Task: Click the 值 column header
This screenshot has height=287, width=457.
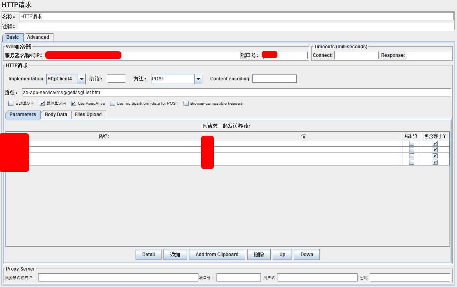Action: 303,136
